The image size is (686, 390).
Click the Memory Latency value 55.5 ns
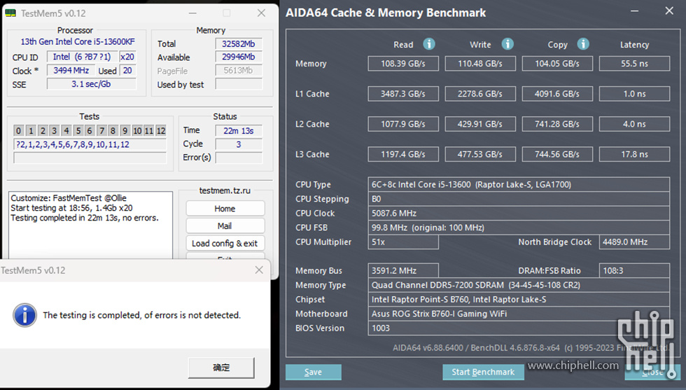pyautogui.click(x=634, y=64)
